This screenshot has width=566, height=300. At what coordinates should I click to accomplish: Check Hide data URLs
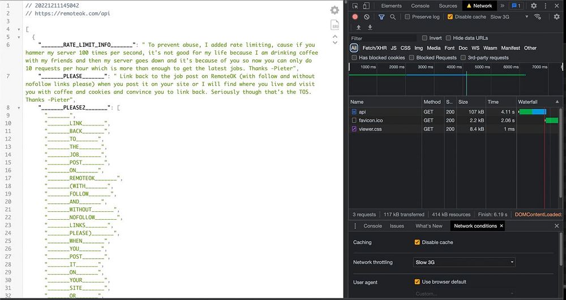[x=448, y=38]
